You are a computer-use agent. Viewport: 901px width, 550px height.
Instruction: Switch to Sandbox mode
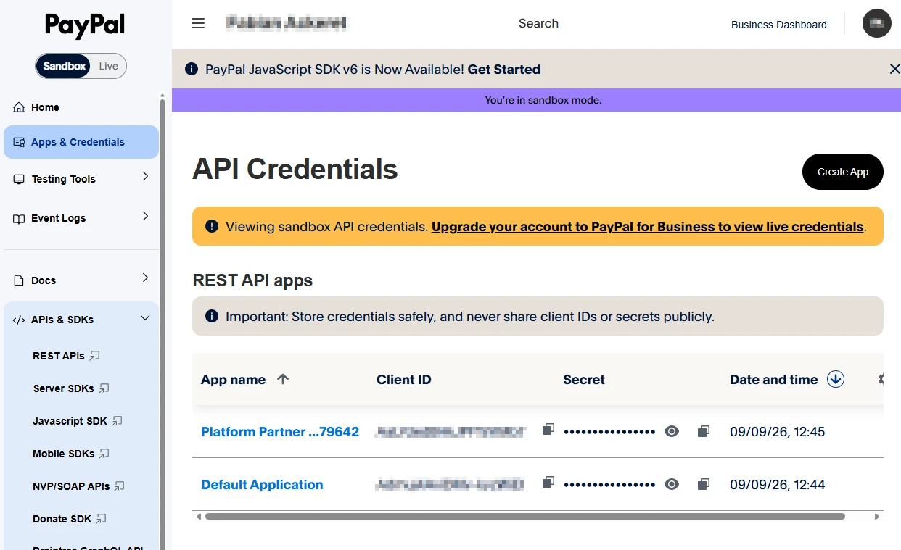tap(64, 66)
